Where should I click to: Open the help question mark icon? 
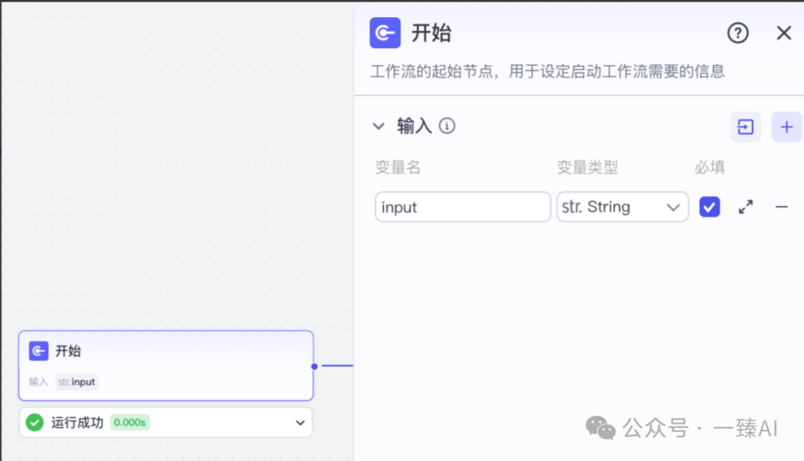click(737, 33)
